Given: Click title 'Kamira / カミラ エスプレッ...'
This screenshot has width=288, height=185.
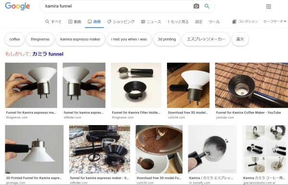Looking at the screenshot, I should click(x=211, y=178).
